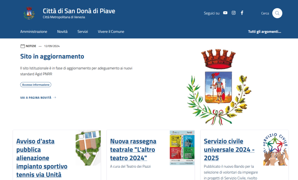The height and width of the screenshot is (180, 298).
Task: Click the municipal crest logo in header
Action: pos(29,13)
